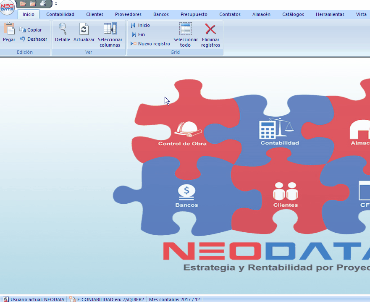
Task: Click the open folder quick-access icon
Action: pos(23,3)
